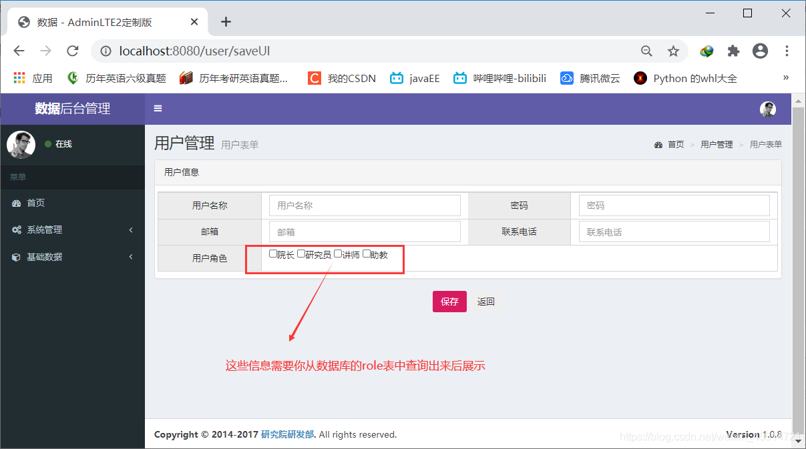Open Chrome three-dot menu
This screenshot has width=806, height=449.
point(787,51)
